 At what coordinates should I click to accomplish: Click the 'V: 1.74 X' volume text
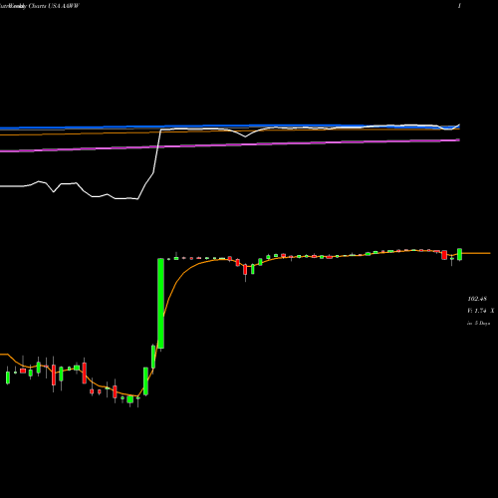pos(481,311)
